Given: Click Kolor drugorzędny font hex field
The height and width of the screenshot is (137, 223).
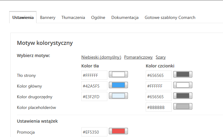Looking at the screenshot, I should tap(159, 96).
